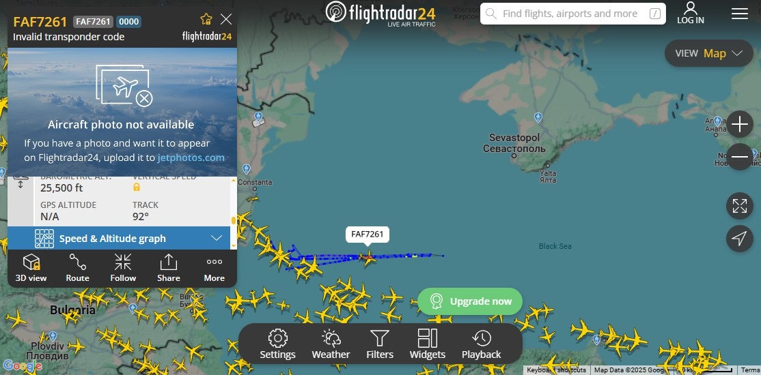
Task: Open the Weather layers panel
Action: point(331,344)
